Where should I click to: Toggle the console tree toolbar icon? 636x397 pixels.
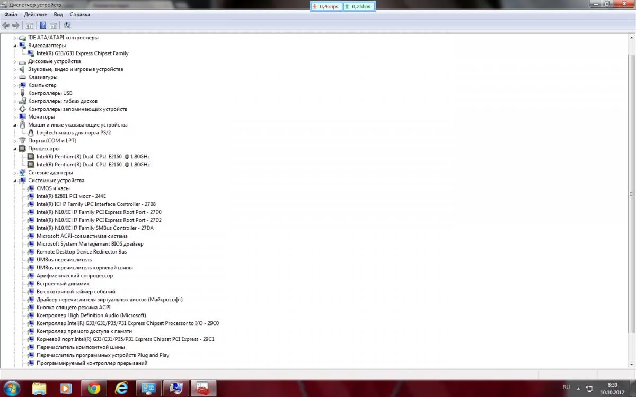(x=30, y=25)
